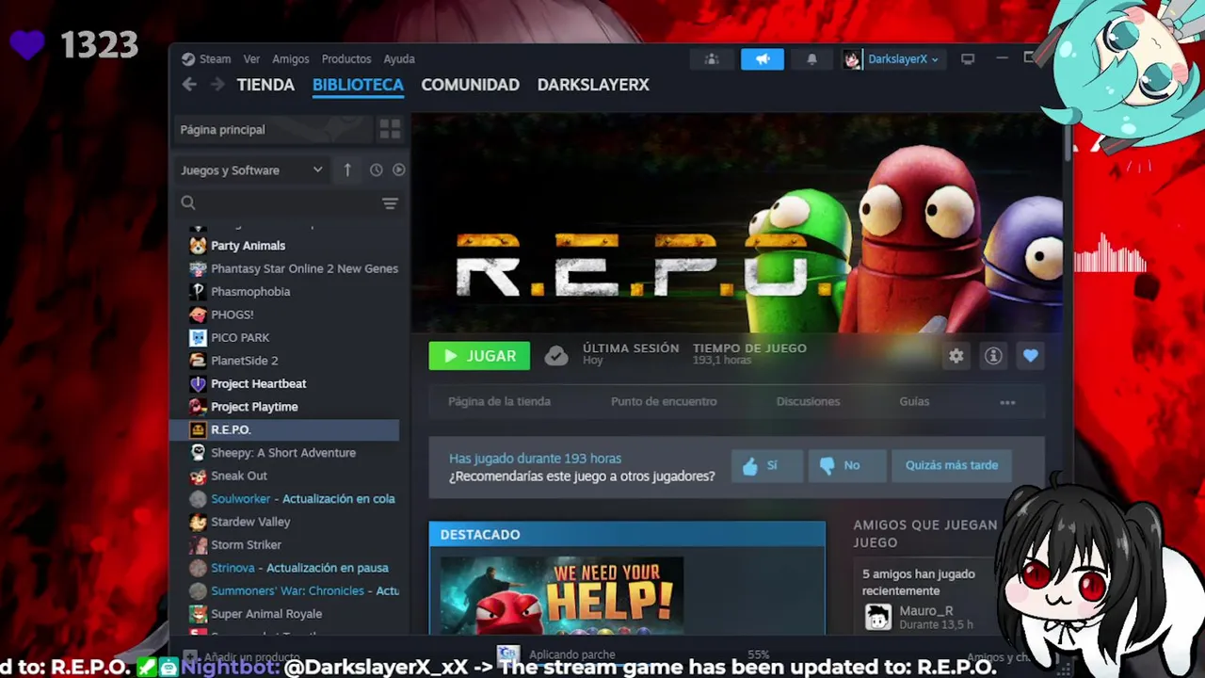Image resolution: width=1205 pixels, height=678 pixels.
Task: Open the more options ellipsis tab
Action: 1007,402
